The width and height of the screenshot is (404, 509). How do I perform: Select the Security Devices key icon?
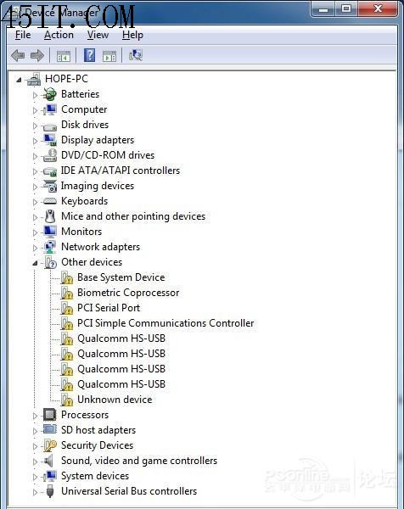50,445
